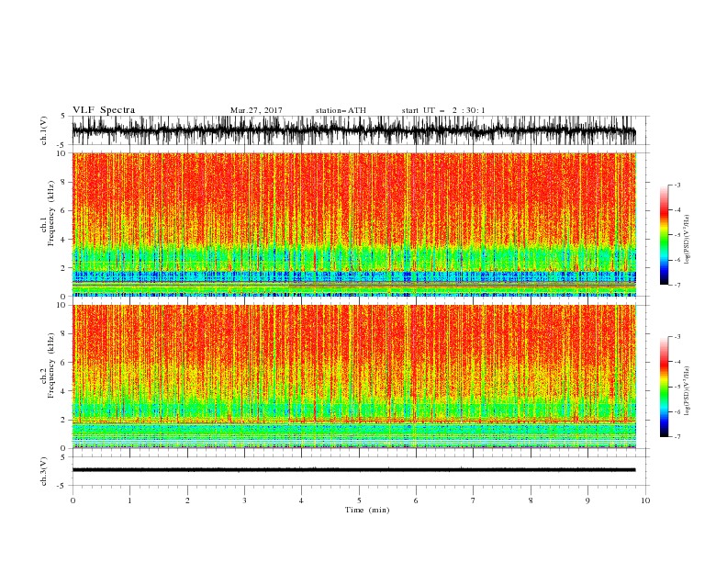The height and width of the screenshot is (562, 727).
Task: Click the ch.1 frequency tick "8"
Action: 63,182
